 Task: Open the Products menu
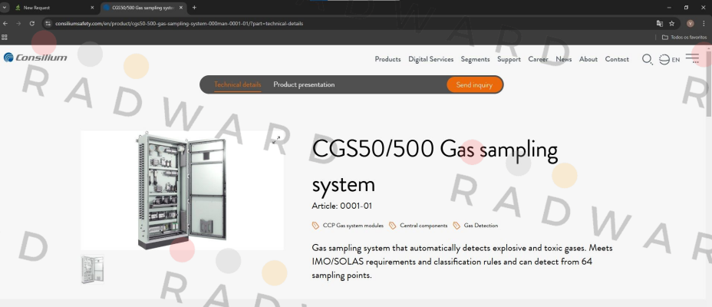[x=387, y=59]
